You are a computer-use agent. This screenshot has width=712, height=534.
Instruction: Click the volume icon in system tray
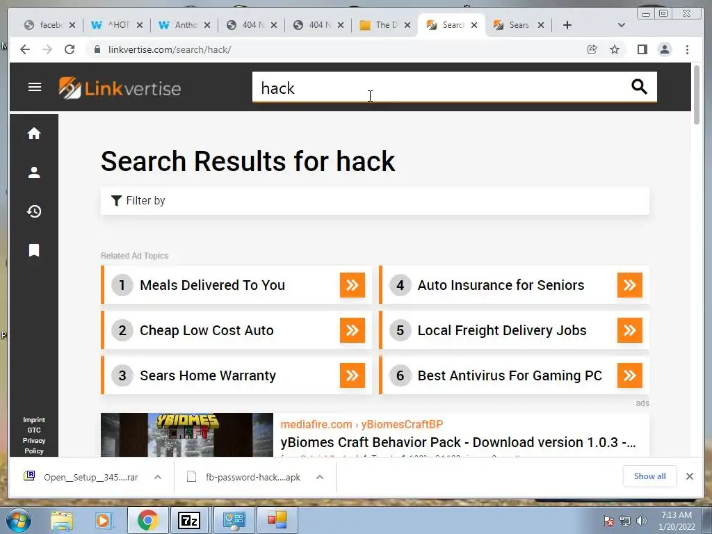pos(642,520)
